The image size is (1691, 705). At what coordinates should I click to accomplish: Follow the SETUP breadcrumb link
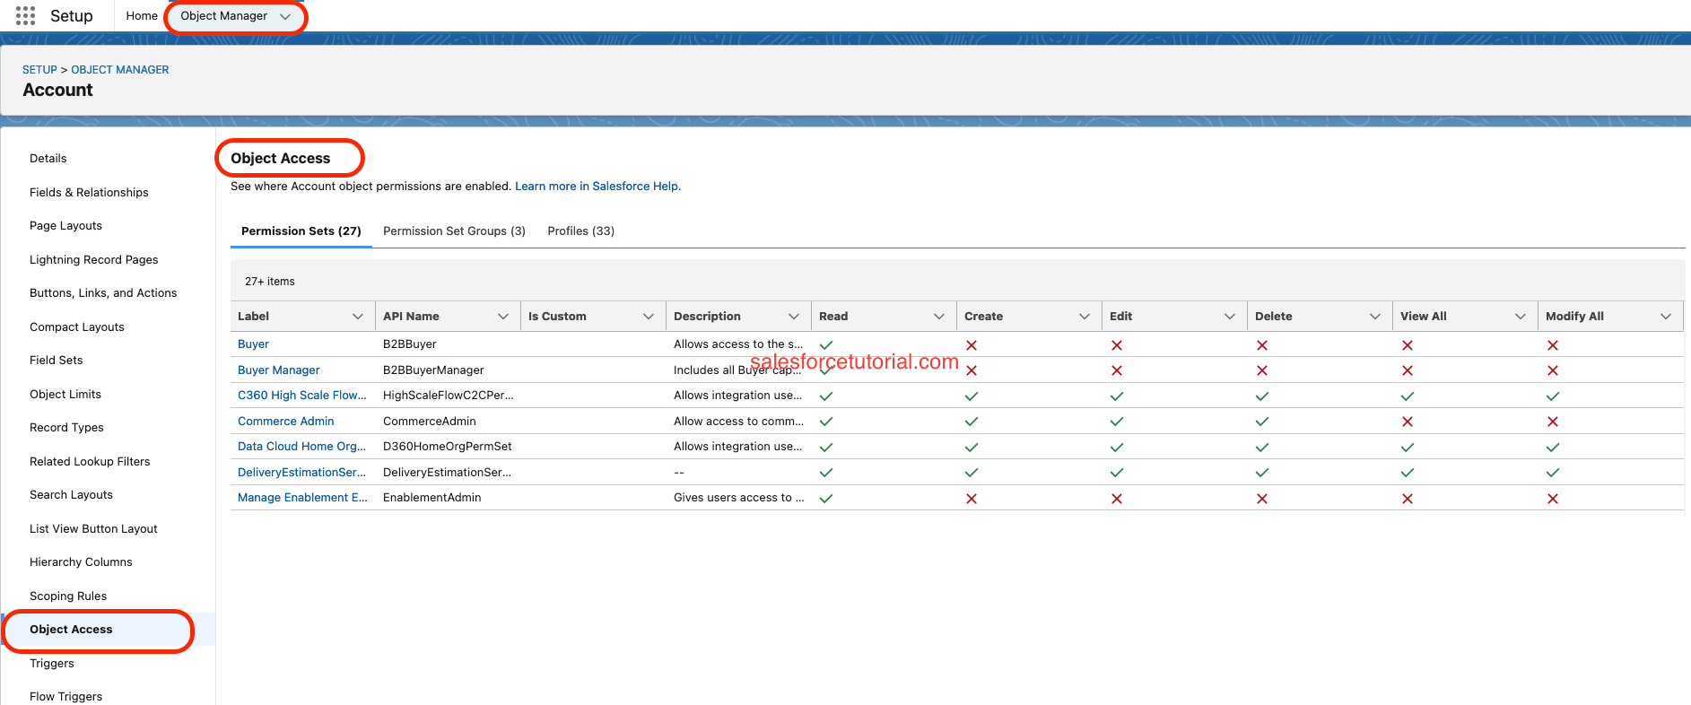pos(39,70)
